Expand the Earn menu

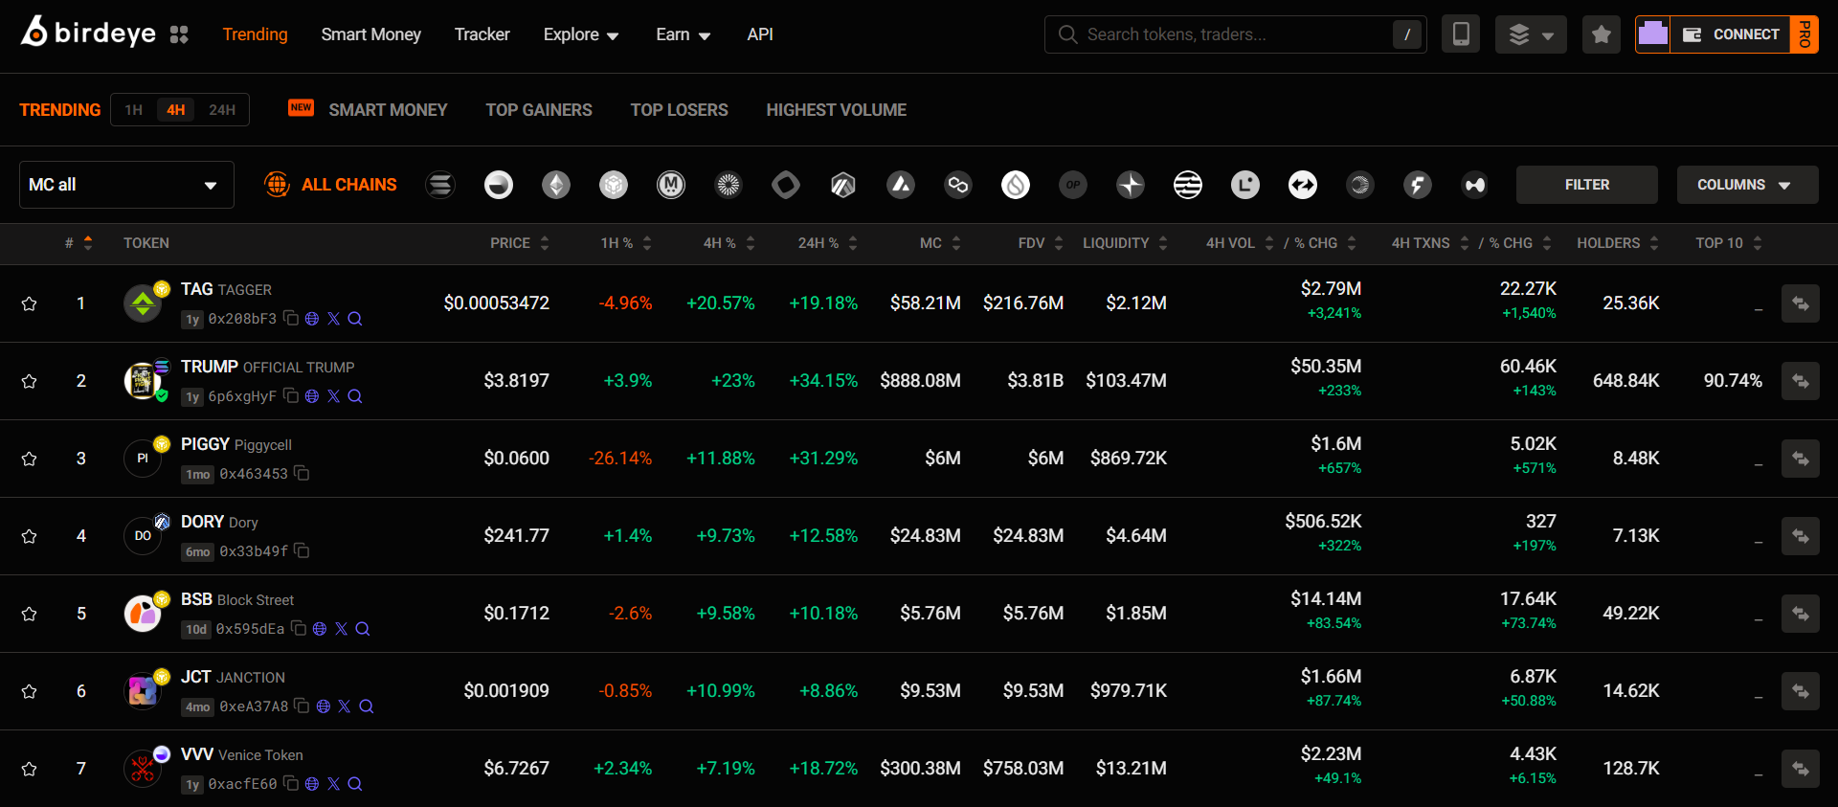coord(683,34)
